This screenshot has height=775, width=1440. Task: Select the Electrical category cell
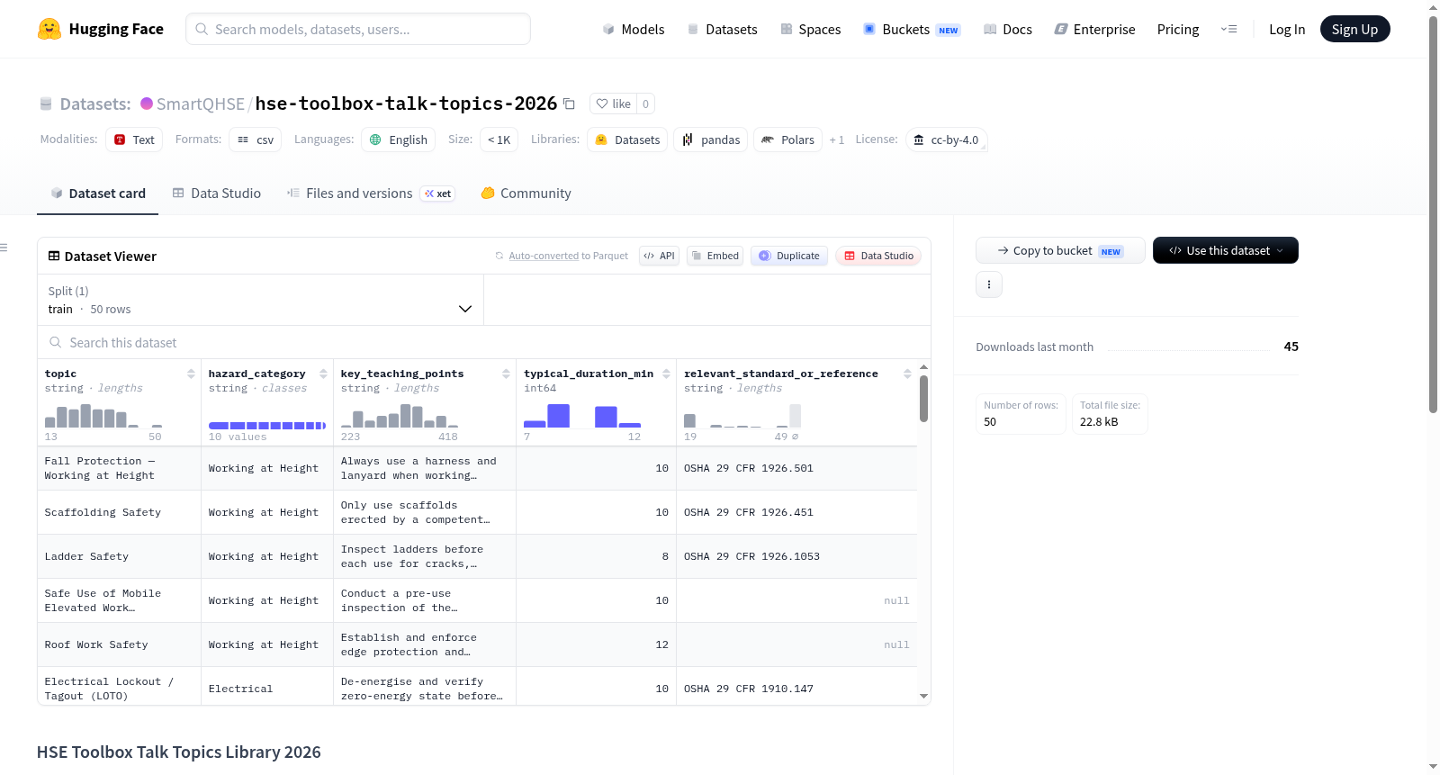[267, 689]
